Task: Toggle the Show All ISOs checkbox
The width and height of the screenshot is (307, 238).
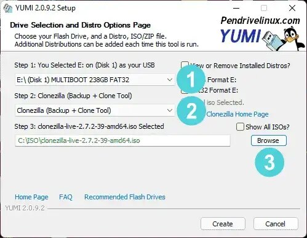Action: [x=240, y=127]
